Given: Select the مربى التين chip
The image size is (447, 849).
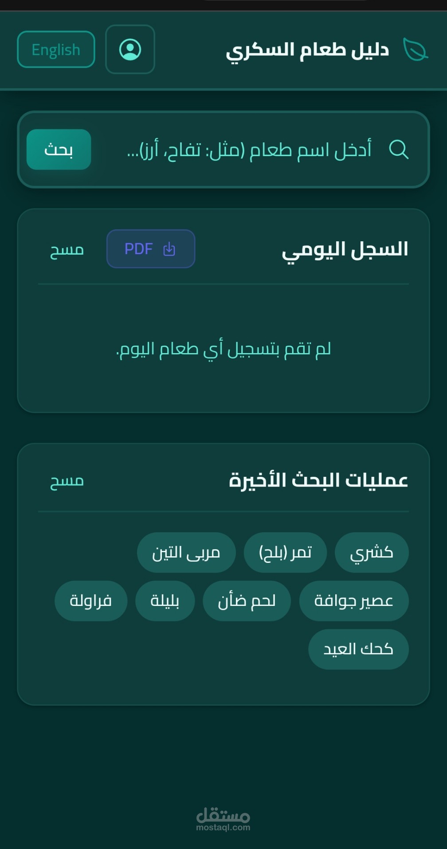Looking at the screenshot, I should (186, 553).
